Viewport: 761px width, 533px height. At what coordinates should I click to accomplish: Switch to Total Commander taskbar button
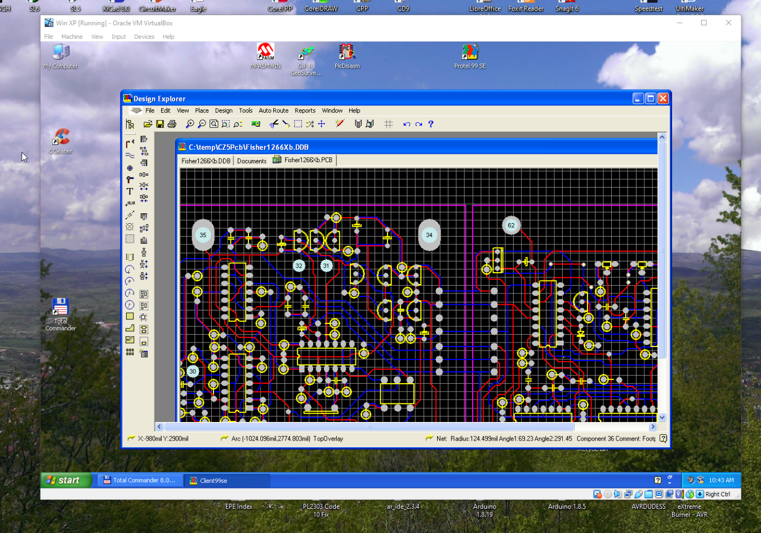141,480
